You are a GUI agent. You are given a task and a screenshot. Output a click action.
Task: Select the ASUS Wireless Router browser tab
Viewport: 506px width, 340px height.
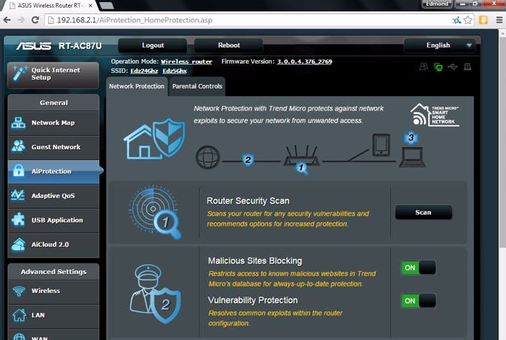[48, 5]
